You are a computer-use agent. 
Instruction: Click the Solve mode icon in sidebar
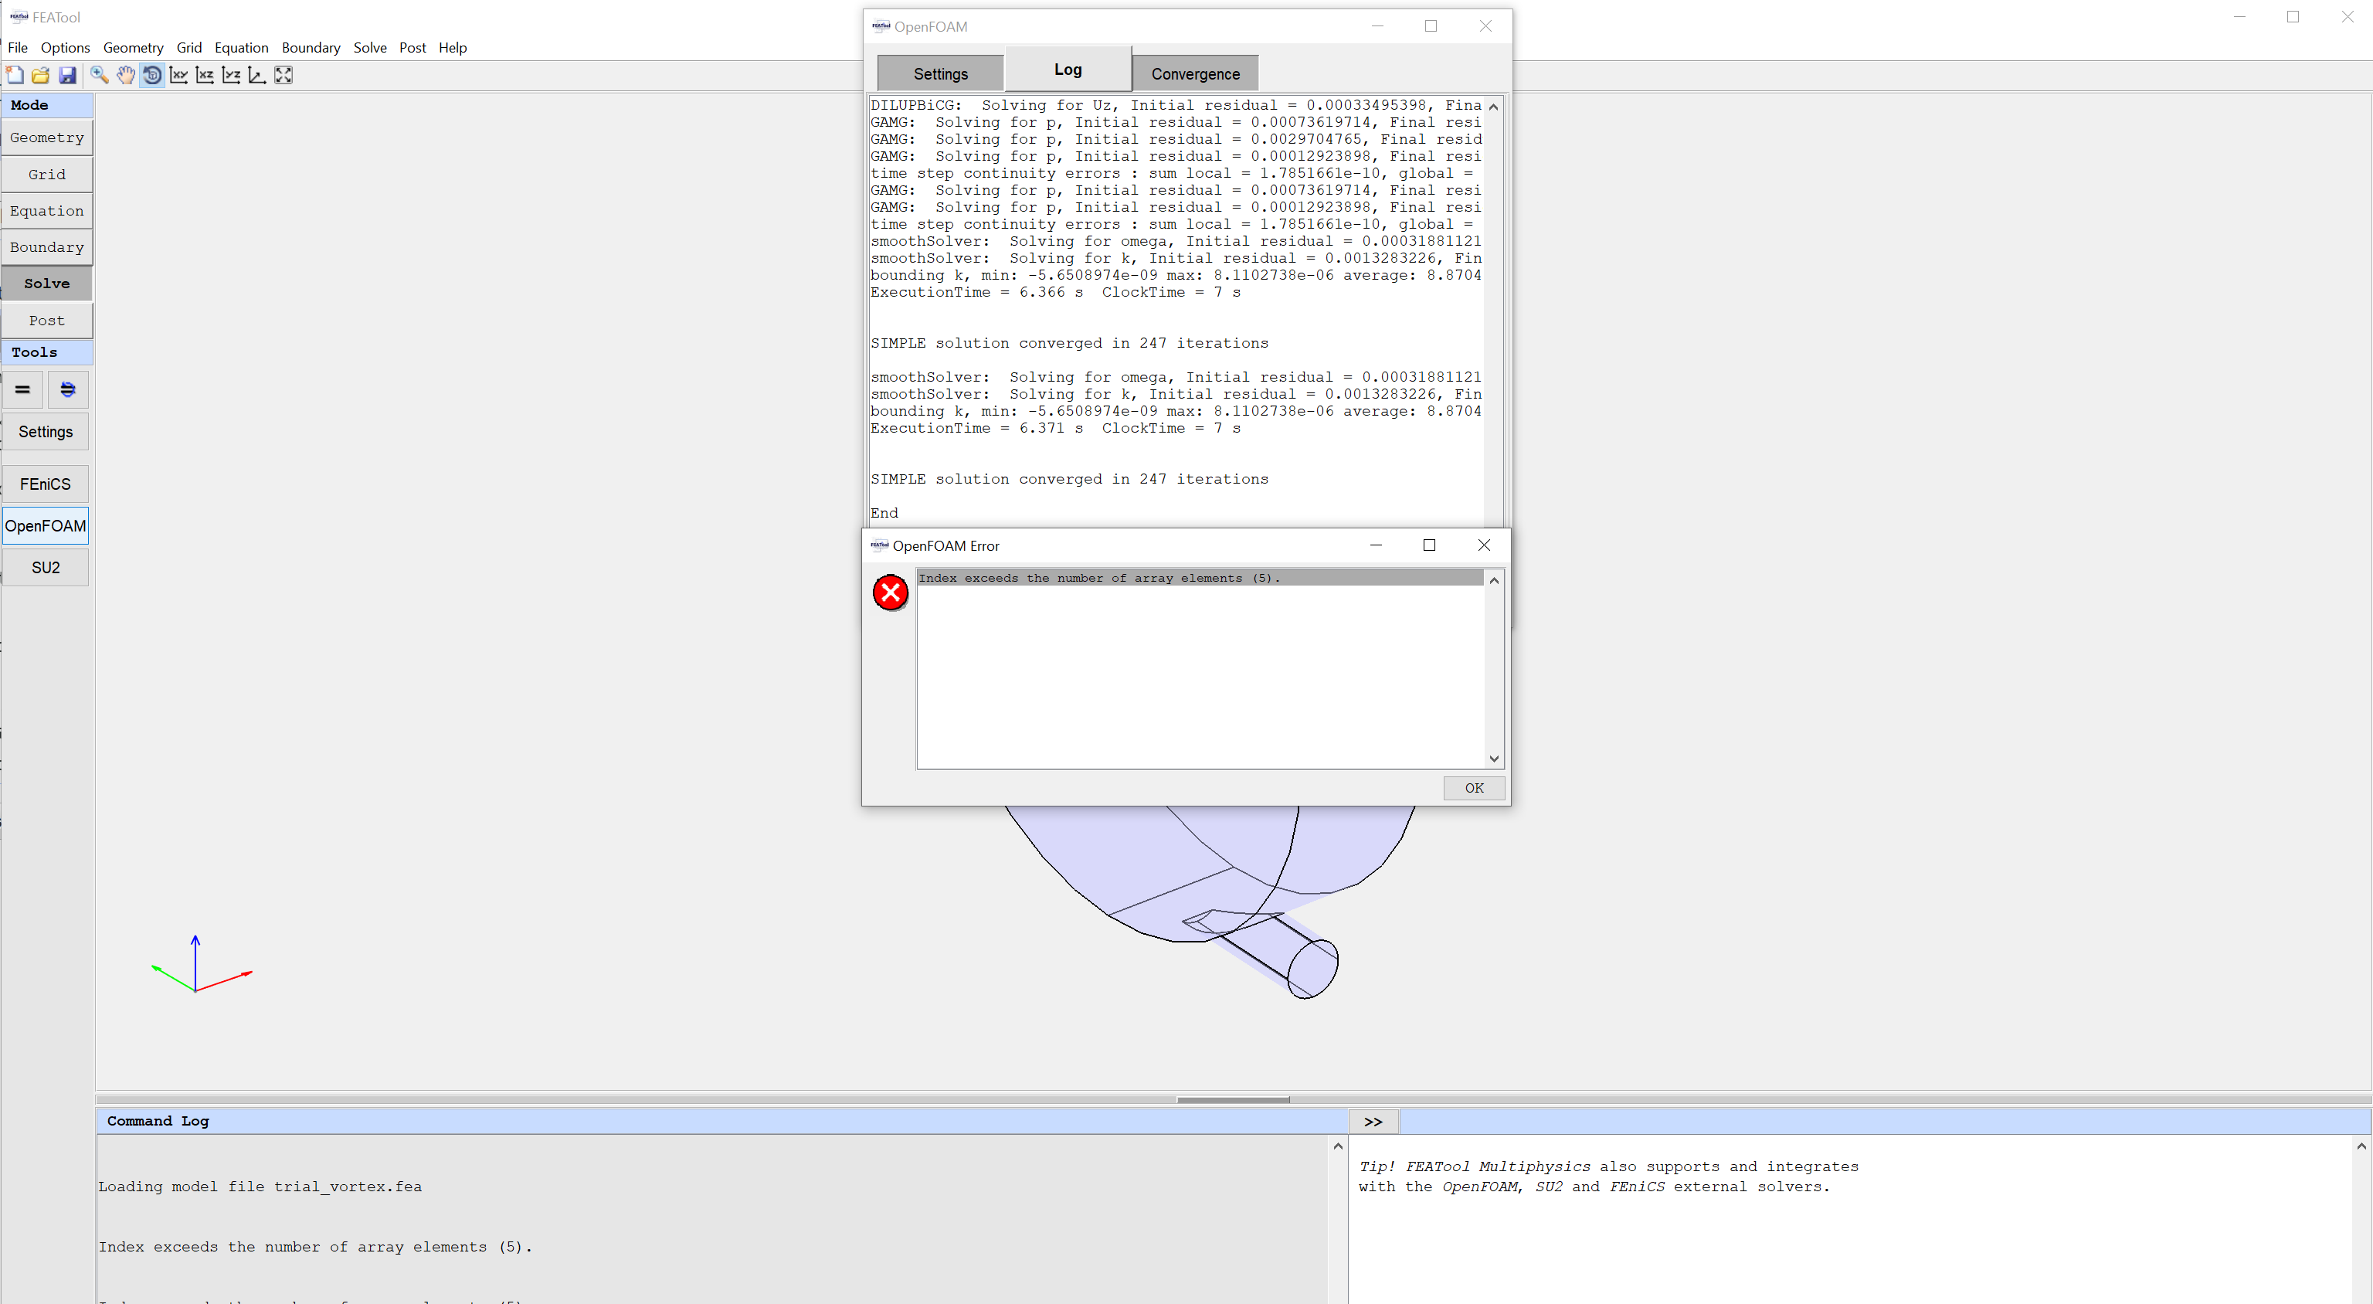click(48, 283)
